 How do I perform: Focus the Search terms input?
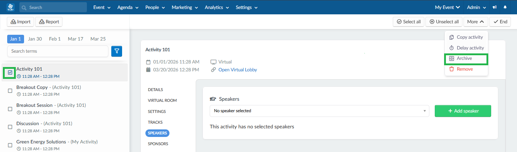point(58,51)
